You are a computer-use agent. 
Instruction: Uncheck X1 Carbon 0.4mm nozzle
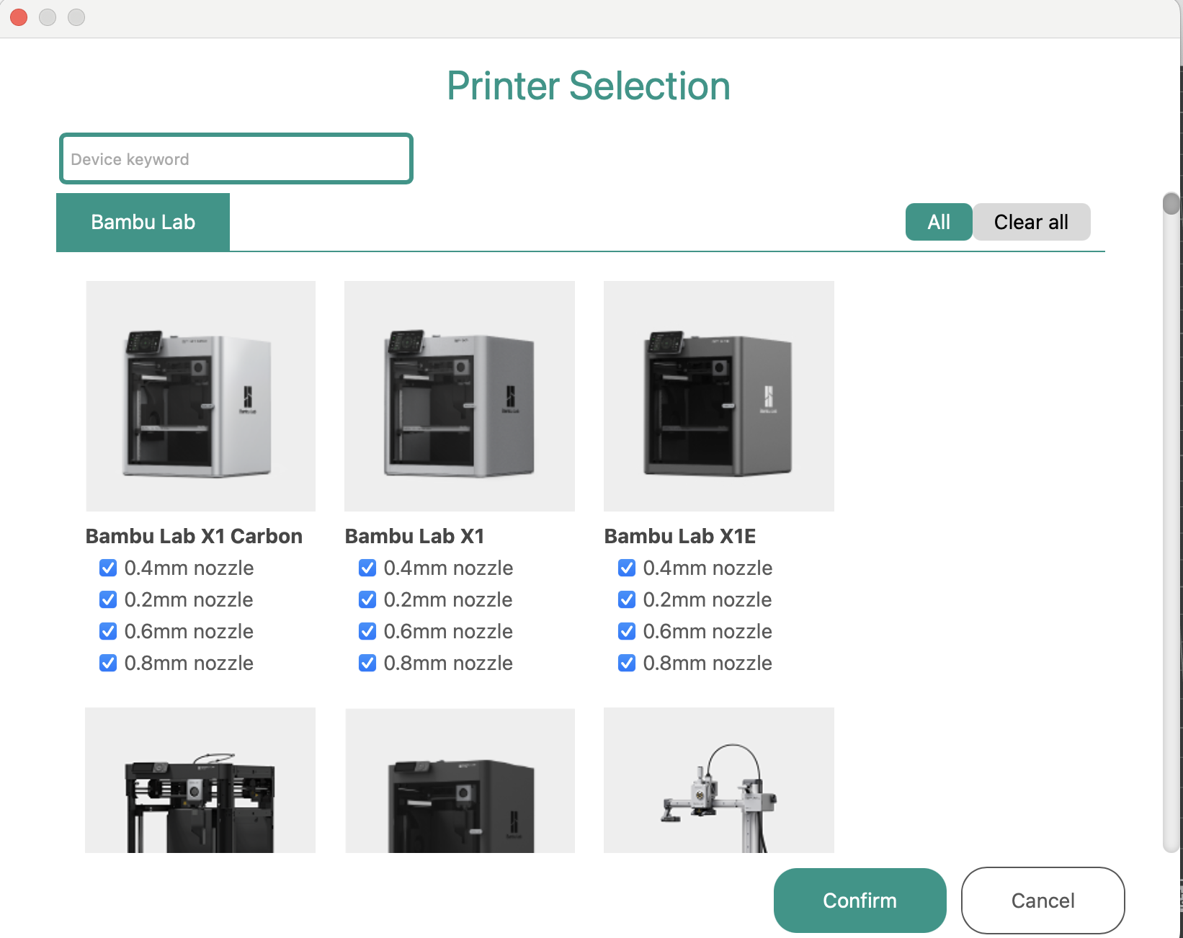point(108,568)
